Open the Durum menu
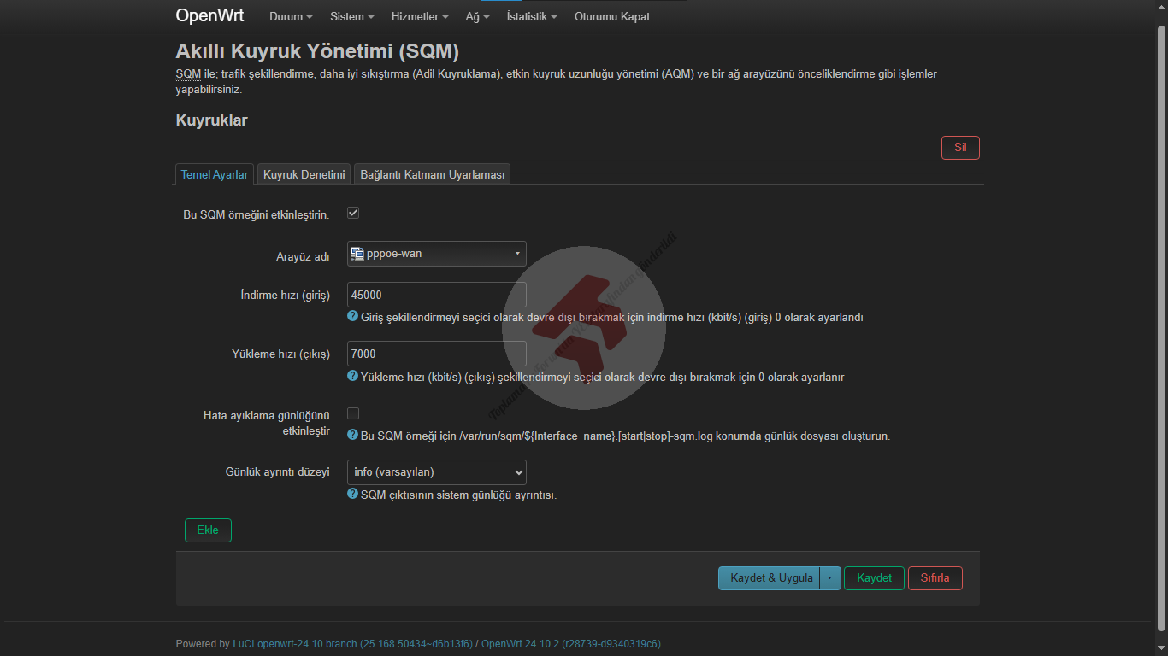Image resolution: width=1168 pixels, height=656 pixels. (291, 16)
